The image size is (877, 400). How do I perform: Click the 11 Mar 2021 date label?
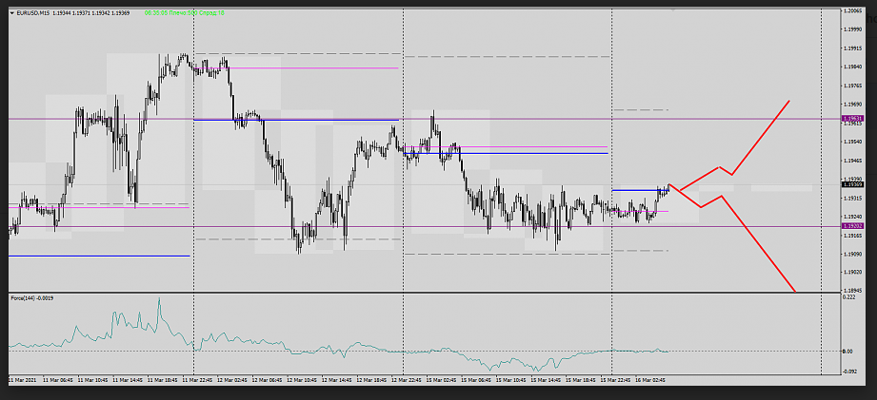[24, 380]
